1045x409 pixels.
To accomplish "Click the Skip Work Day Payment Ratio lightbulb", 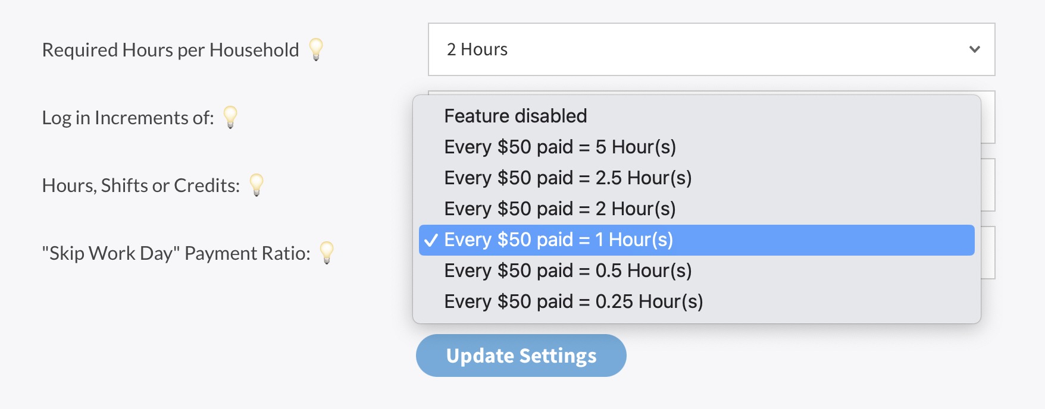I will 327,252.
